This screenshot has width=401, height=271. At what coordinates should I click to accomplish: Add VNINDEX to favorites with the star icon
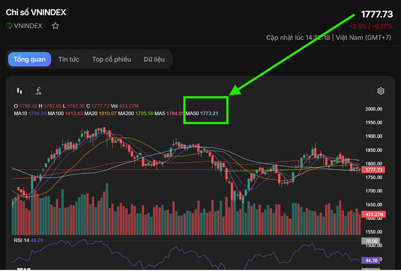(x=55, y=26)
